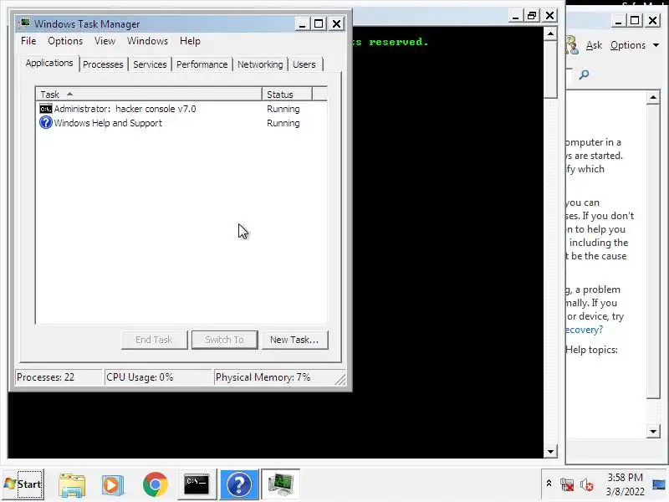The height and width of the screenshot is (502, 669).
Task: Click the console window vertical scrollbar thumb
Action: (550, 70)
